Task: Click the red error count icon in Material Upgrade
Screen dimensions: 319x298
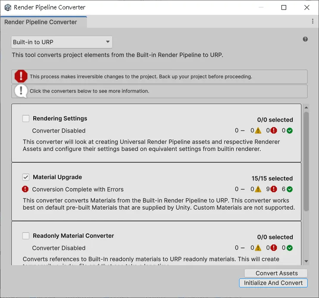Action: click(x=274, y=189)
